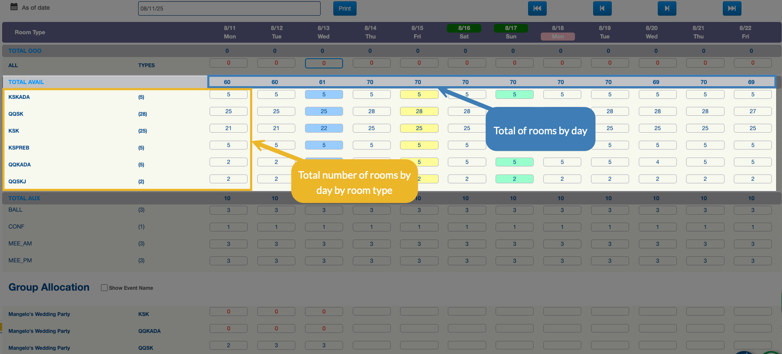Click the highlighted Mon label under 8/18
Viewport: 782px width, 354px height.
(x=558, y=37)
